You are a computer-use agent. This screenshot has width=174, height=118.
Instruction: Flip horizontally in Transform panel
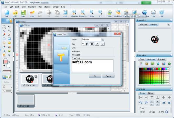pos(164,103)
